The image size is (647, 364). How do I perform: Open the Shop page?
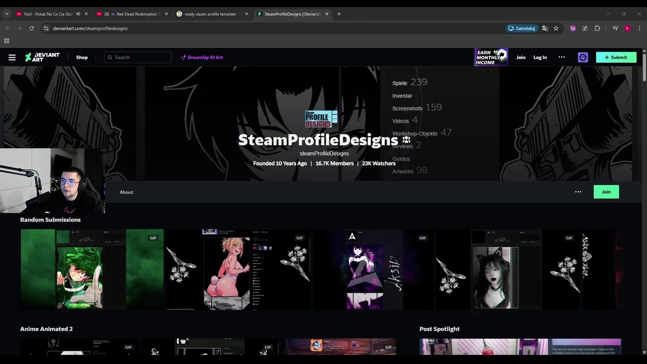(82, 58)
